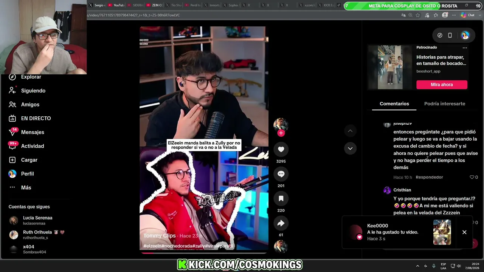484x272 pixels.
Task: Click the TikTok coins icon in top pill
Action: tap(440, 36)
